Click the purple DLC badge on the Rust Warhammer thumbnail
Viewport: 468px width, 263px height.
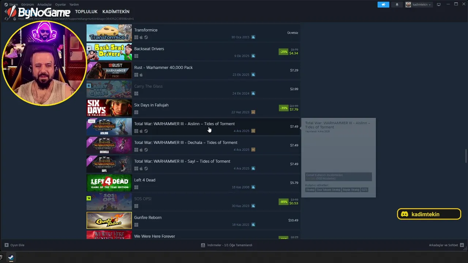(x=90, y=66)
